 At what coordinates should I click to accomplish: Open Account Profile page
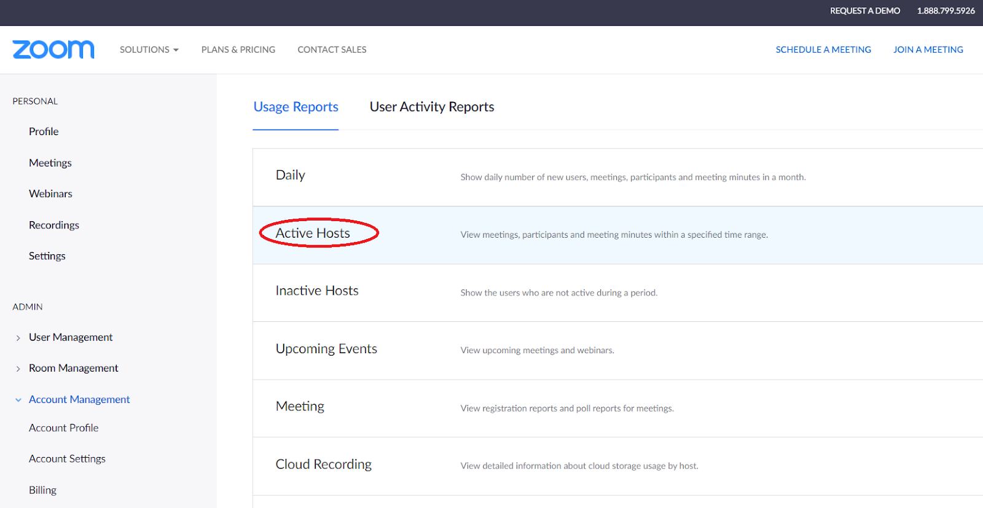pyautogui.click(x=64, y=428)
